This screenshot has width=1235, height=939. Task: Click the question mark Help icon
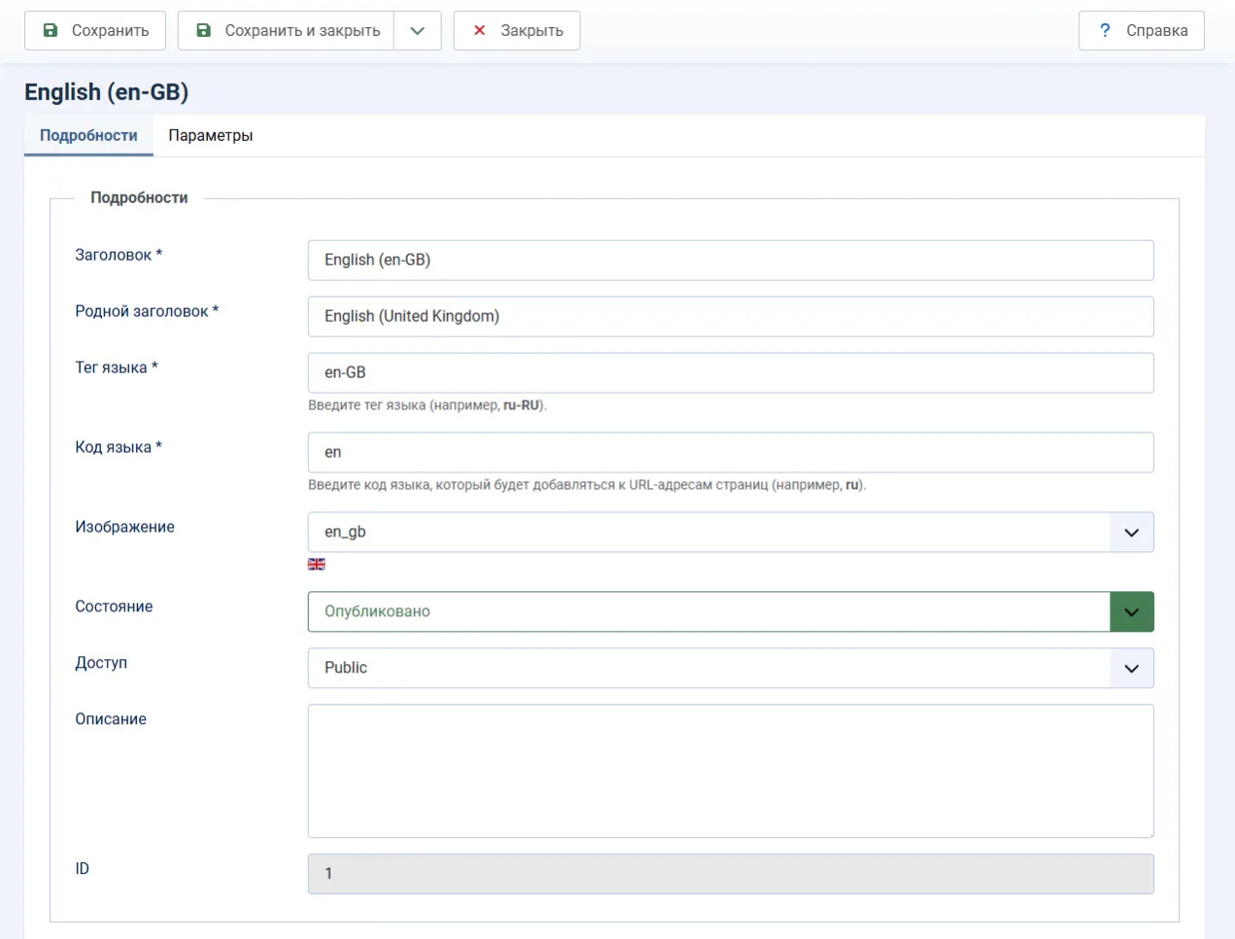coord(1105,31)
